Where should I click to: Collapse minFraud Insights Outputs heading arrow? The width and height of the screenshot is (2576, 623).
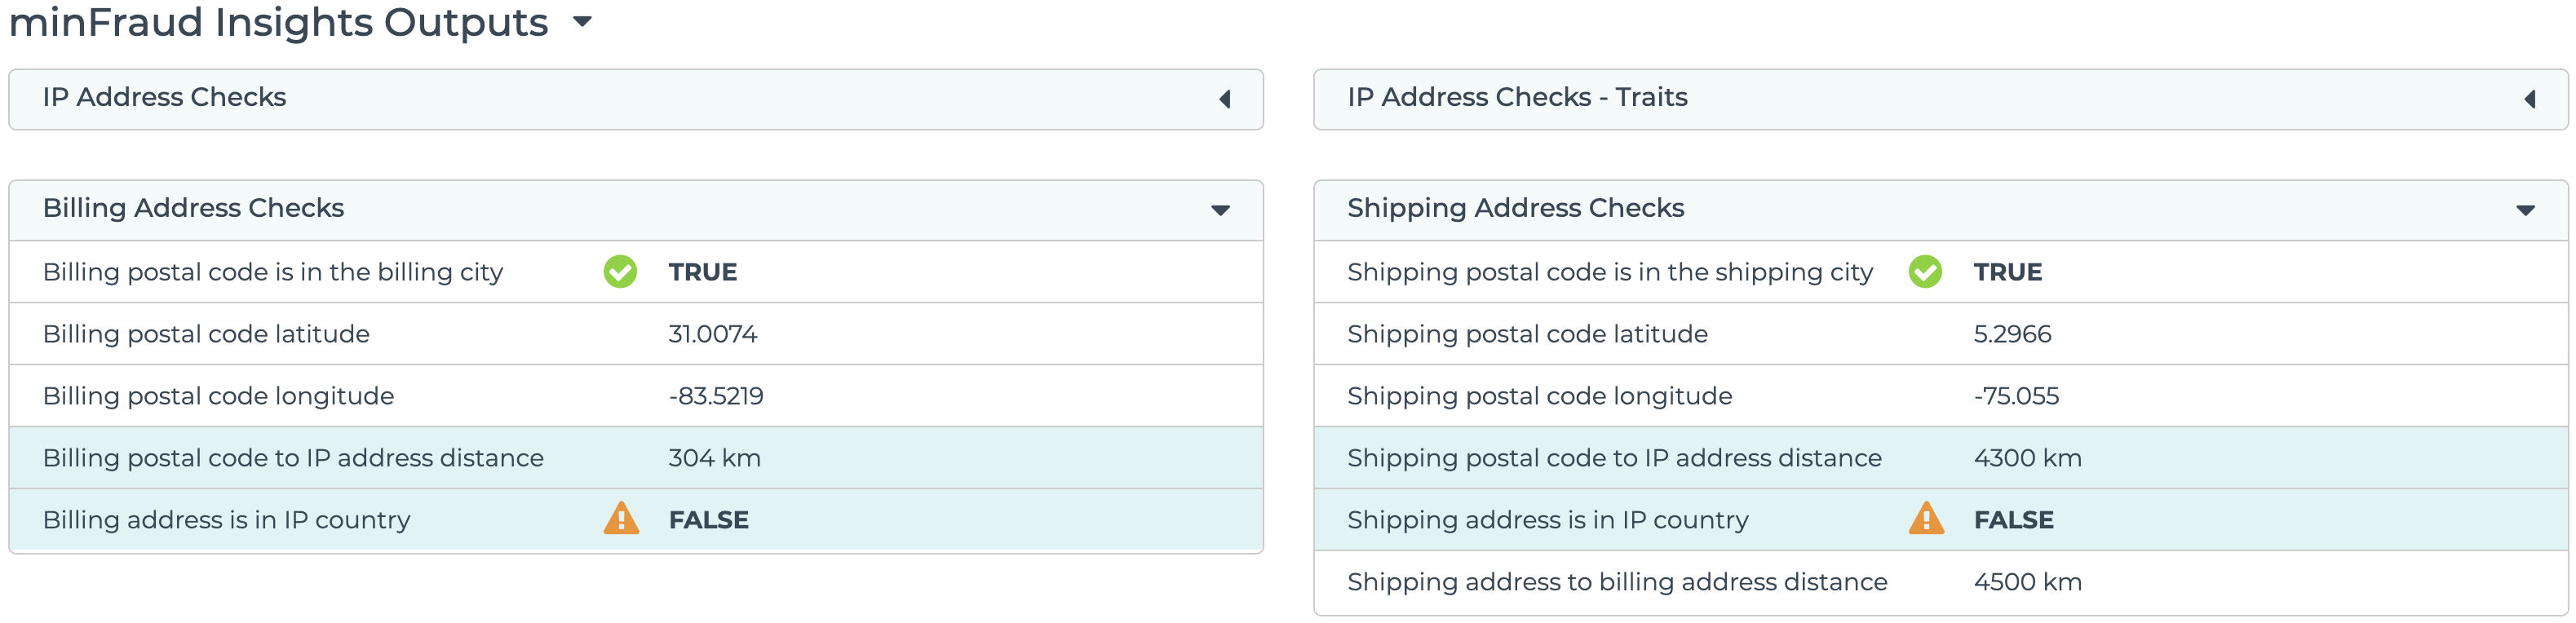(x=583, y=22)
